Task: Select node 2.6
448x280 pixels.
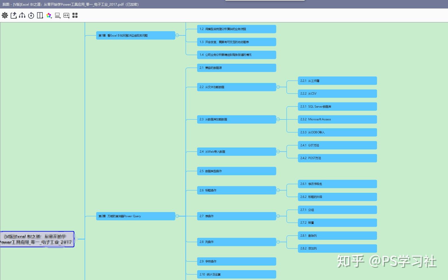Action: [236, 190]
